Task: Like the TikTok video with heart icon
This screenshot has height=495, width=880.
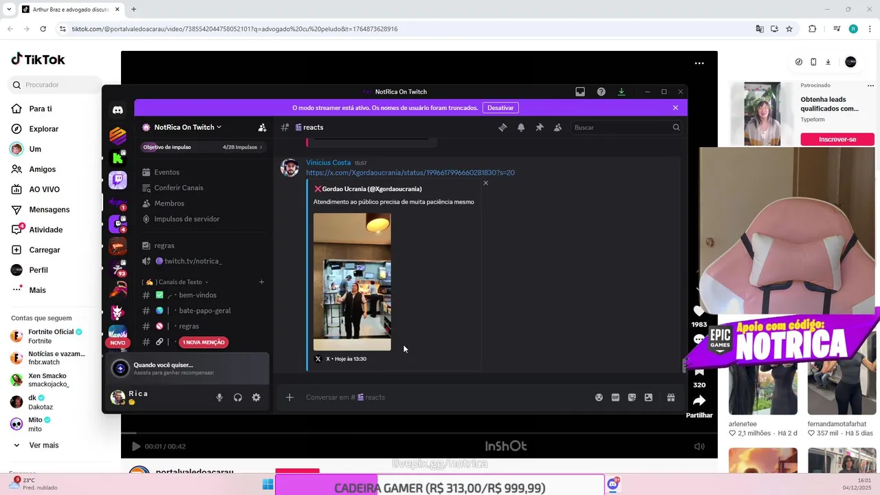Action: point(699,311)
